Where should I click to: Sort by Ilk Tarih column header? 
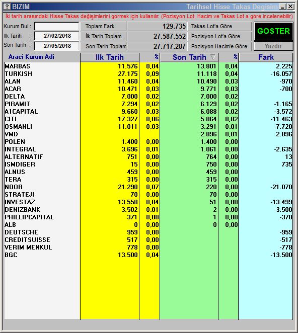click(x=109, y=57)
